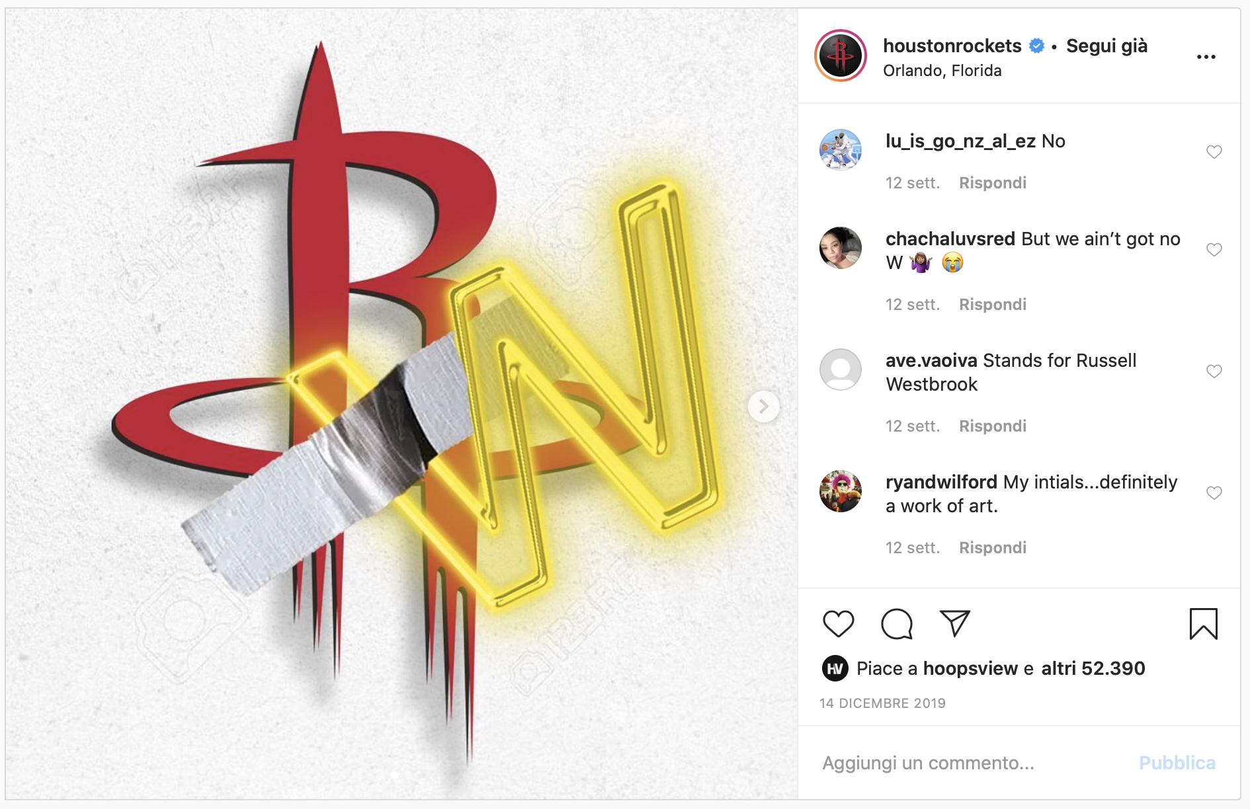Reply to ryandwilford's comment
Viewport: 1250px width, 809px height.
(x=993, y=548)
